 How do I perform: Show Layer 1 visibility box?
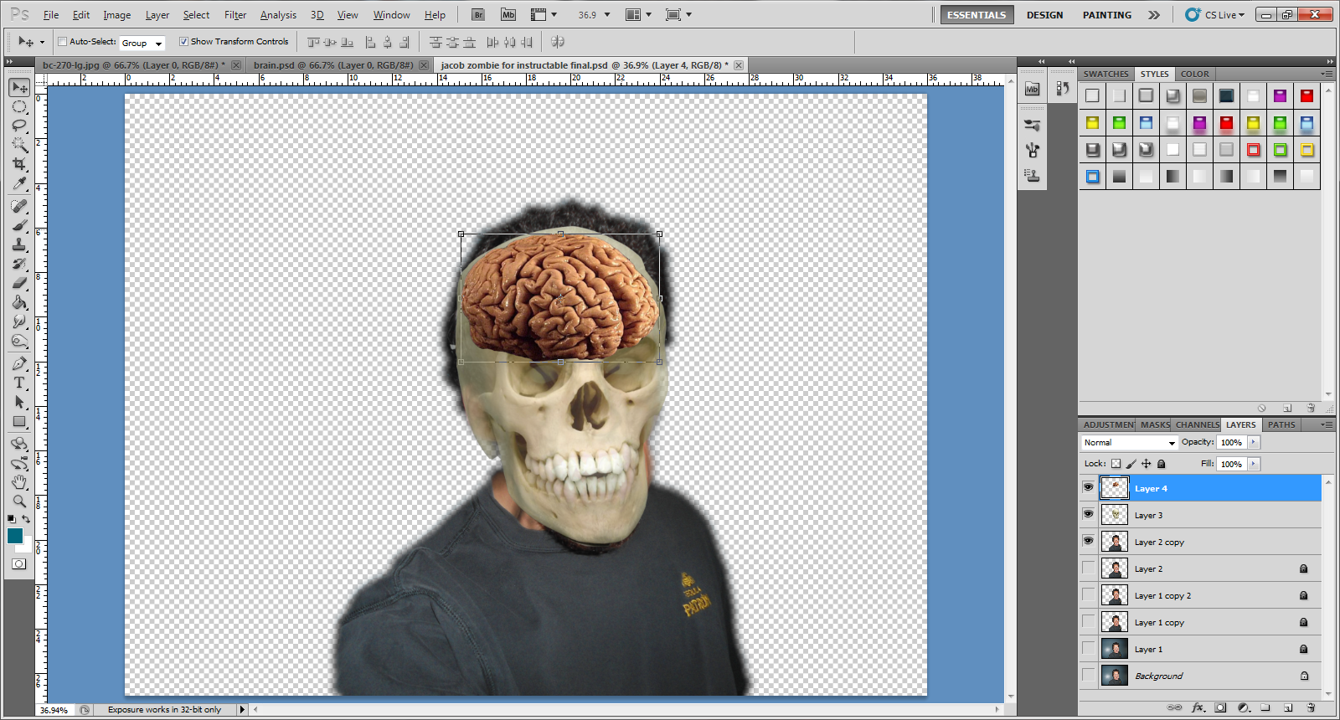1088,648
